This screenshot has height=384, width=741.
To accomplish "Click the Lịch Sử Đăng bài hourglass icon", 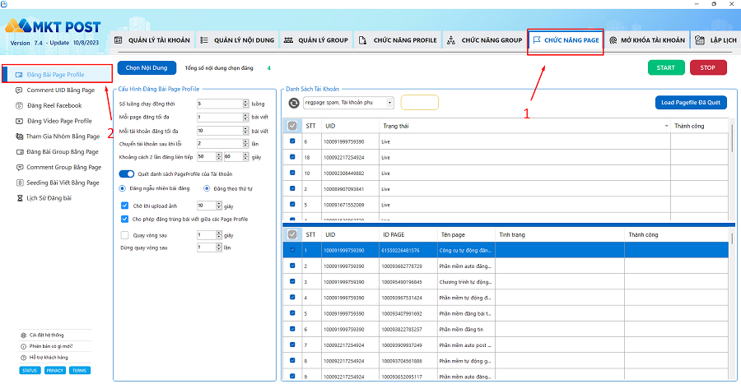I will pyautogui.click(x=20, y=198).
